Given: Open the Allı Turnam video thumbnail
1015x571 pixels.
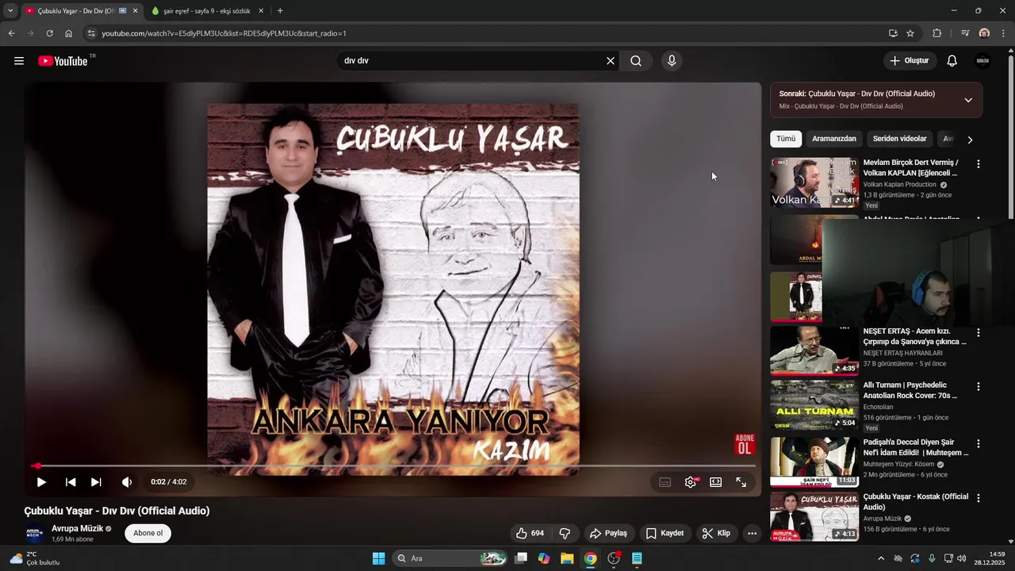Looking at the screenshot, I should [814, 405].
